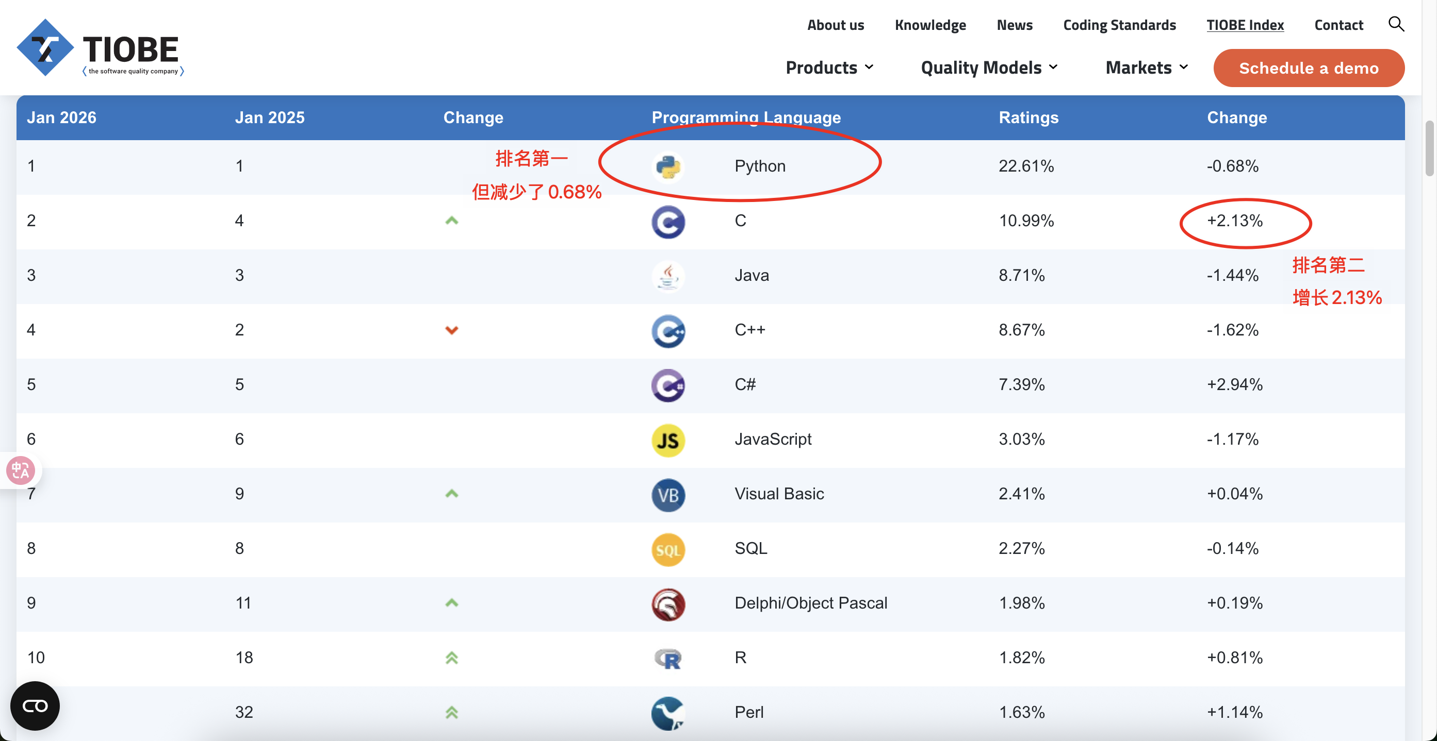Viewport: 1437px width, 741px height.
Task: Open the pink translate widget
Action: (21, 470)
